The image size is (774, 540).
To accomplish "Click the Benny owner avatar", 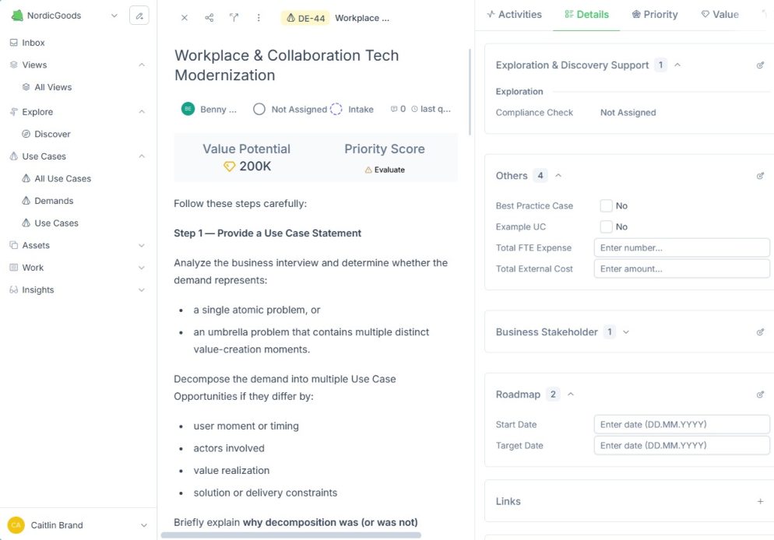I will tap(188, 109).
